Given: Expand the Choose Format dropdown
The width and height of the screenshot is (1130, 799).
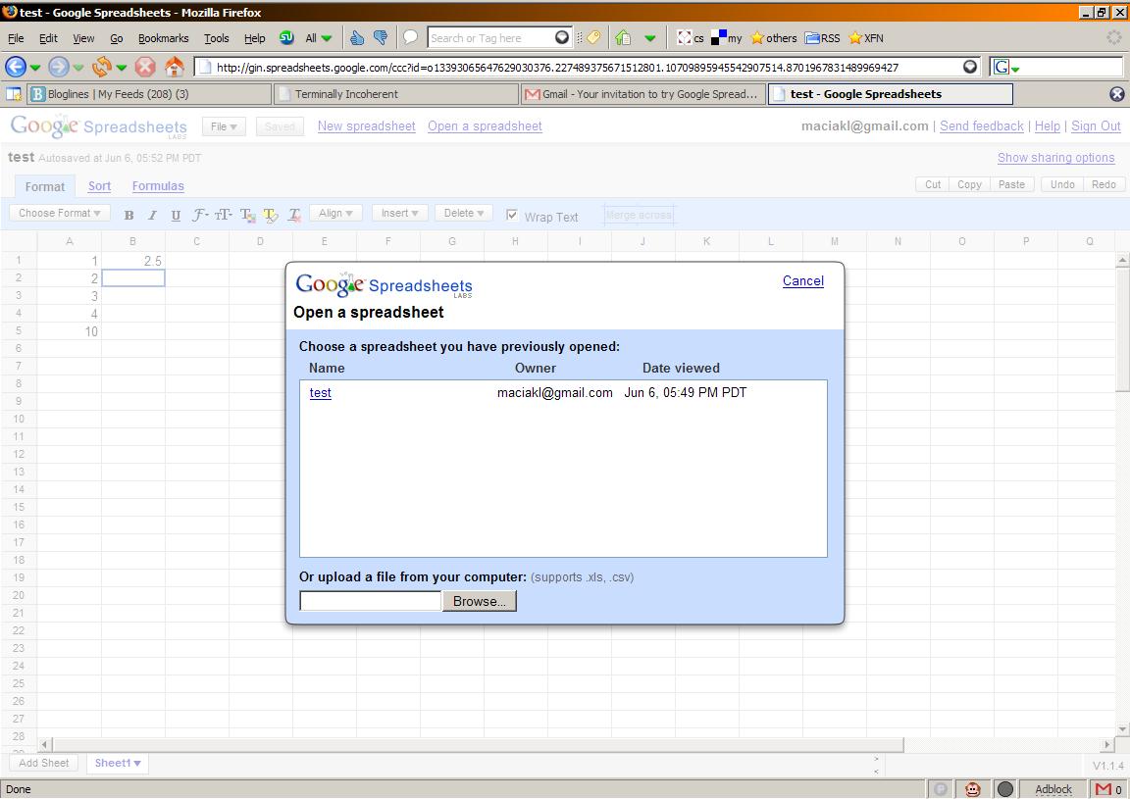Looking at the screenshot, I should [59, 214].
